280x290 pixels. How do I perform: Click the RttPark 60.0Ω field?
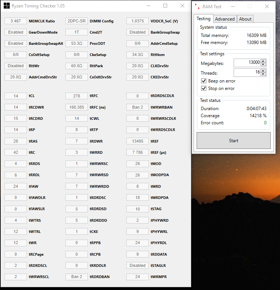click(x=77, y=66)
